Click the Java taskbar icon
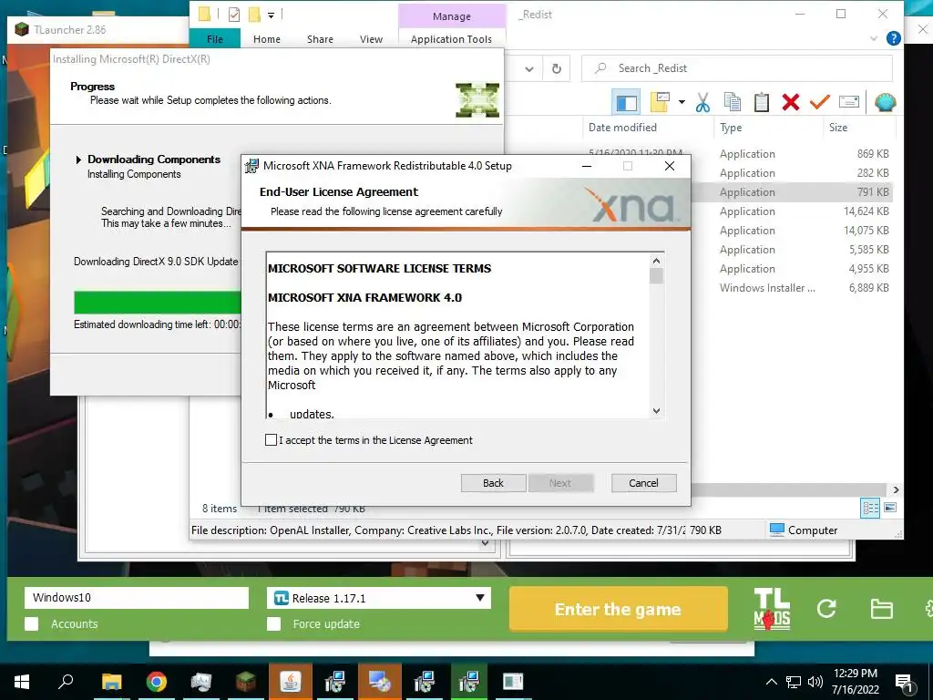The width and height of the screenshot is (933, 700). click(x=291, y=682)
